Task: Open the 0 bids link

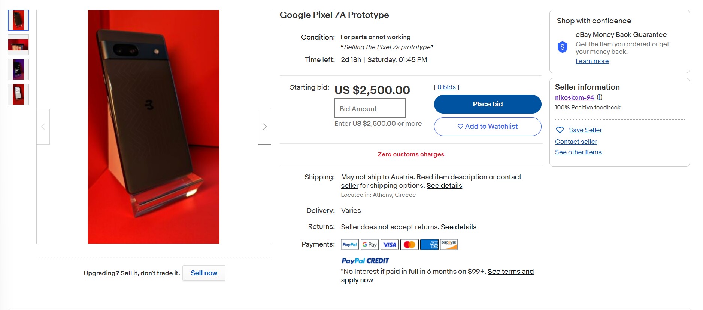Action: point(446,87)
